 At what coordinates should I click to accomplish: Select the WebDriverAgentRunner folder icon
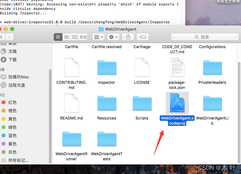point(72,139)
